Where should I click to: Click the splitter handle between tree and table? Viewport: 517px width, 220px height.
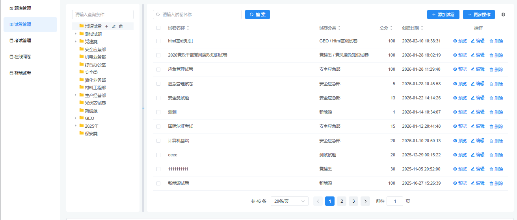(143, 108)
